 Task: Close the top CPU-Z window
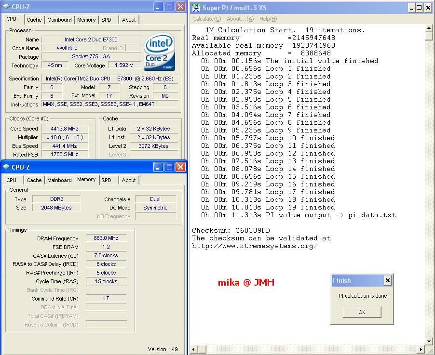[180, 7]
